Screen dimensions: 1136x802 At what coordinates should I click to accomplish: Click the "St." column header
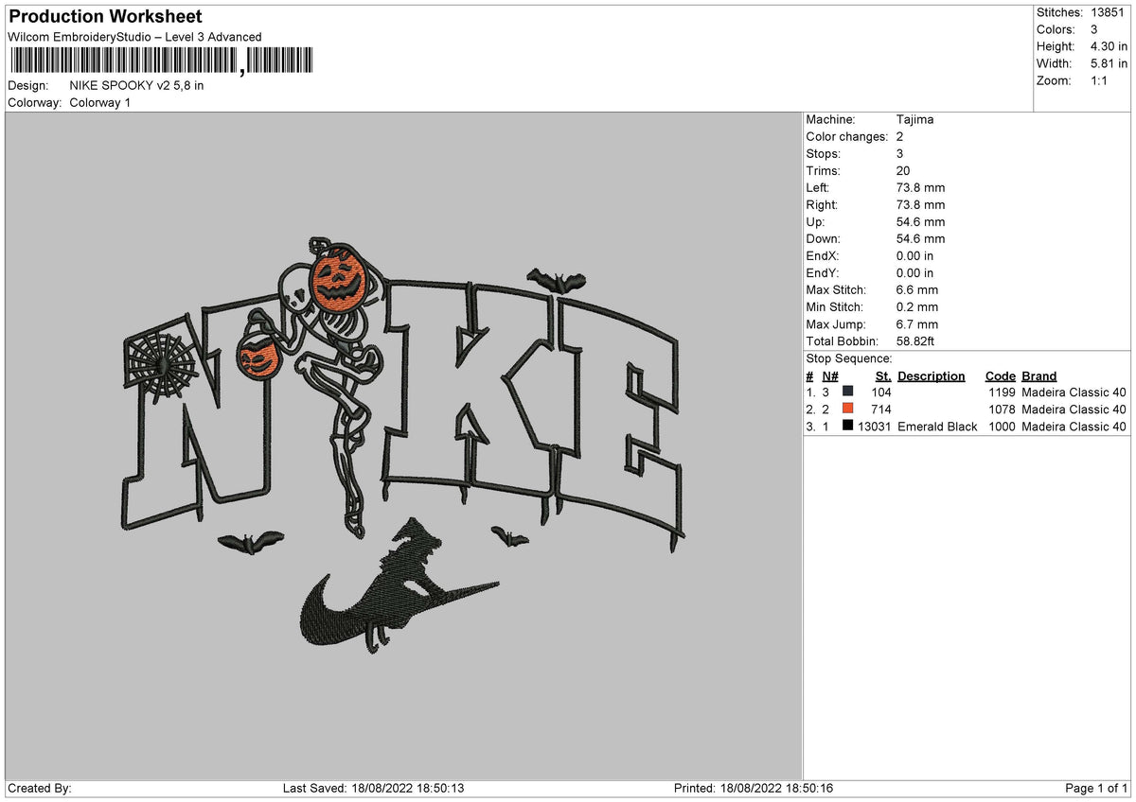884,375
